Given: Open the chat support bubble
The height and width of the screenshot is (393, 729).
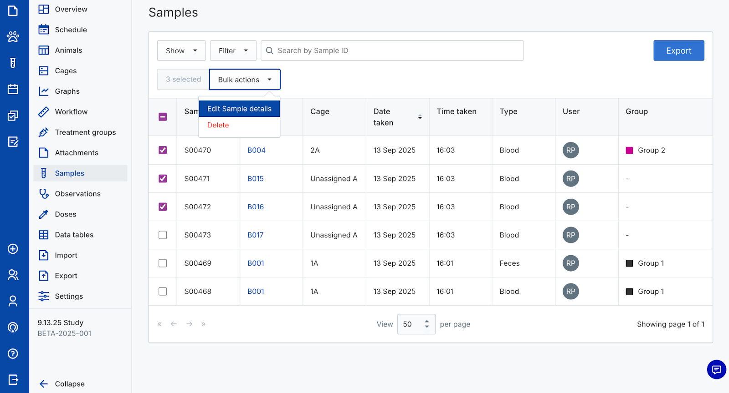Looking at the screenshot, I should click(x=716, y=369).
